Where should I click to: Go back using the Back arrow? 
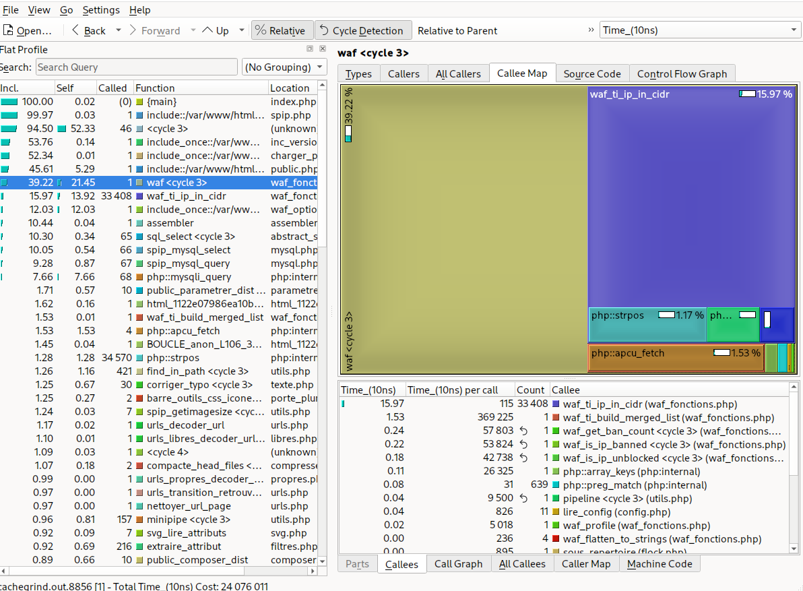pyautogui.click(x=76, y=30)
